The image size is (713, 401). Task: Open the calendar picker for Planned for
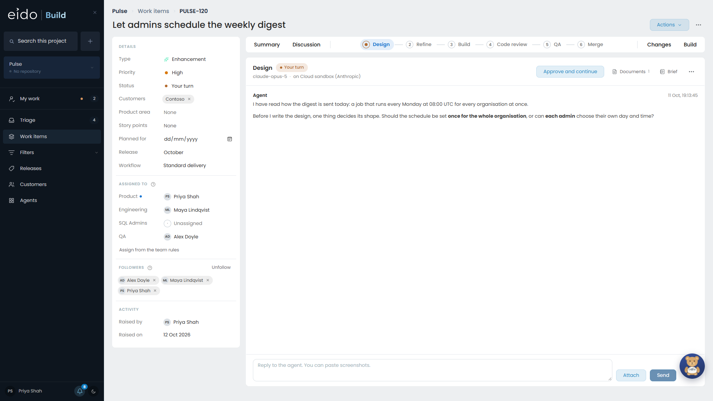(x=229, y=139)
